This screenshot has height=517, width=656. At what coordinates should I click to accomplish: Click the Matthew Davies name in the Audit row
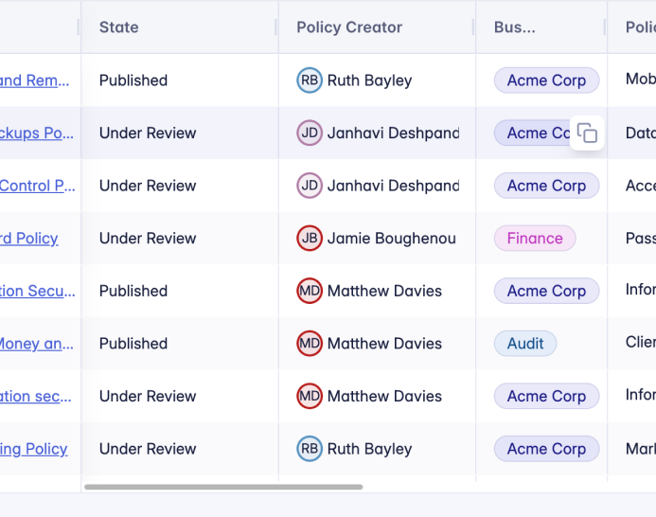pyautogui.click(x=384, y=344)
